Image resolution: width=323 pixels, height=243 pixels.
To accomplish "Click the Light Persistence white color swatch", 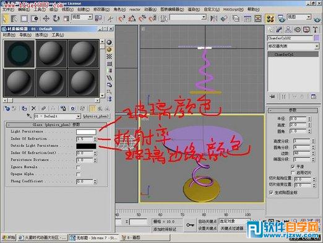I will pos(86,132).
